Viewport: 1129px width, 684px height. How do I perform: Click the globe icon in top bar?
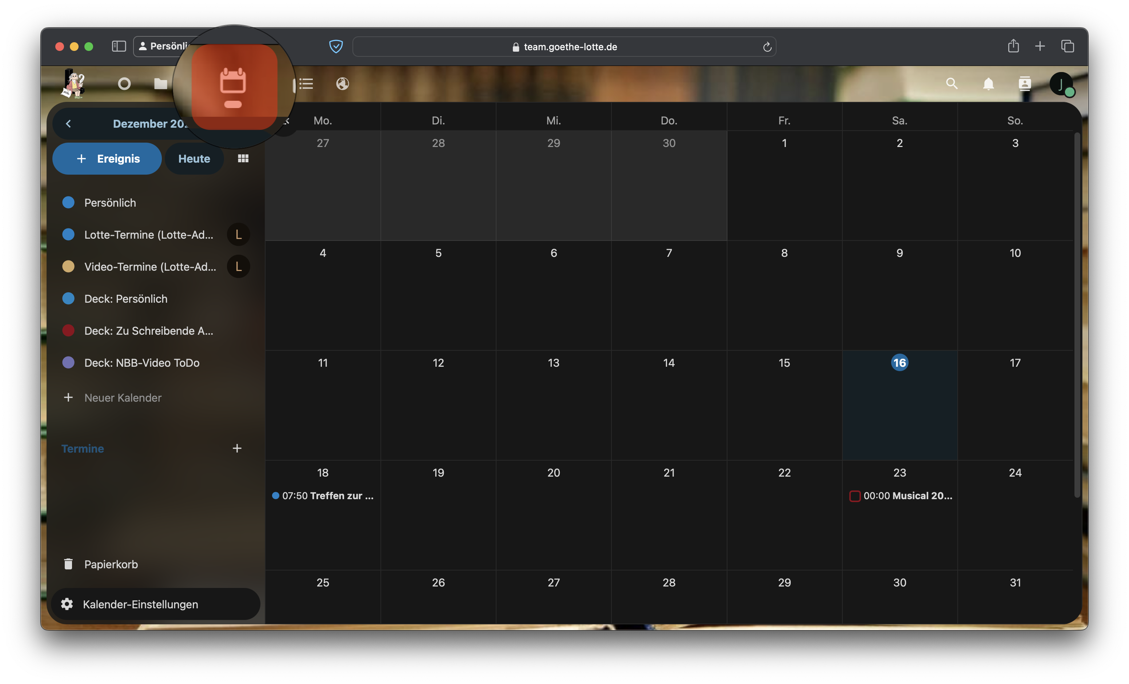point(342,84)
